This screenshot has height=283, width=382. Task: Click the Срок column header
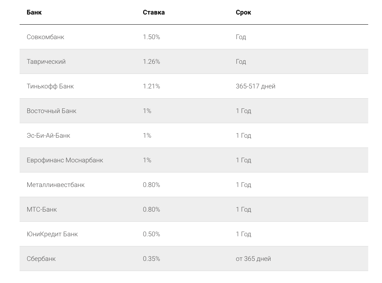point(243,12)
